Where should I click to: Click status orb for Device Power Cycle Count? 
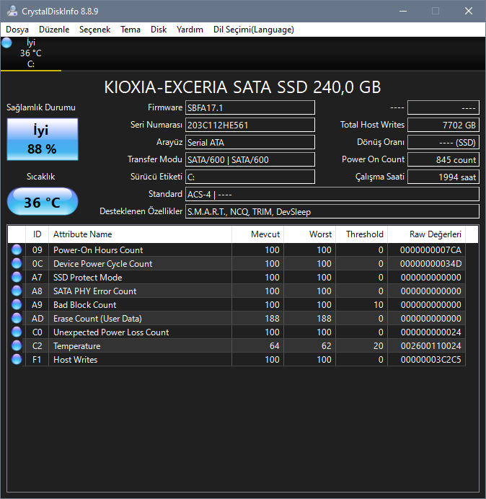(17, 263)
